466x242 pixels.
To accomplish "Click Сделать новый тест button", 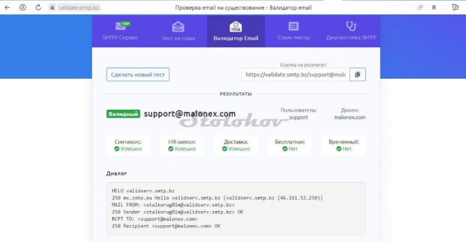I will click(138, 75).
